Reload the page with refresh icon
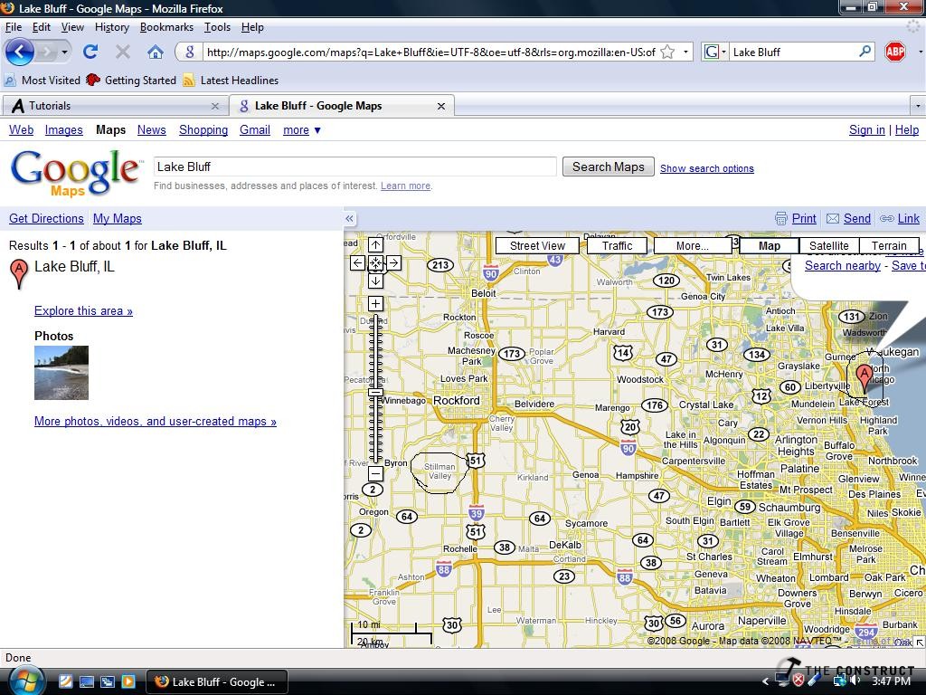This screenshot has height=695, width=926. pos(90,52)
